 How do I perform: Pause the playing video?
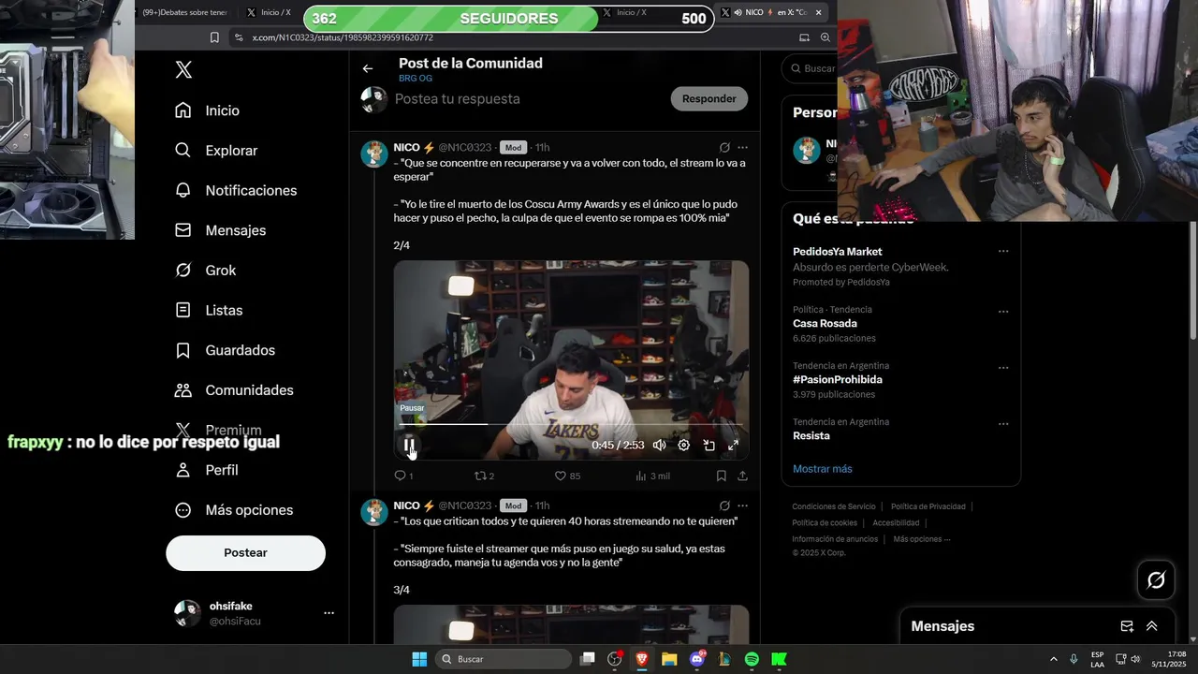pos(409,446)
